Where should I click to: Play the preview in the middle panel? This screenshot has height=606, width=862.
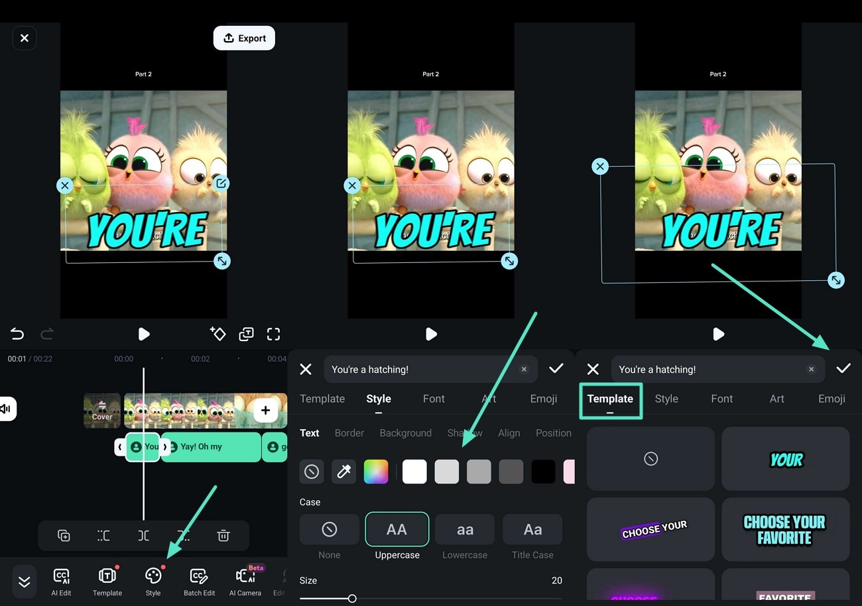pyautogui.click(x=431, y=334)
